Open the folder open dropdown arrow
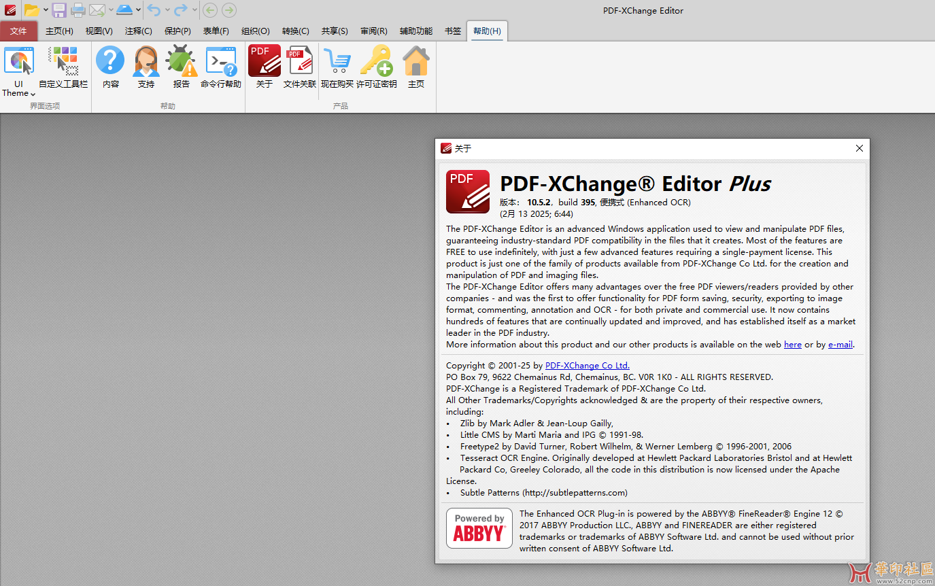The image size is (935, 586). click(x=45, y=10)
